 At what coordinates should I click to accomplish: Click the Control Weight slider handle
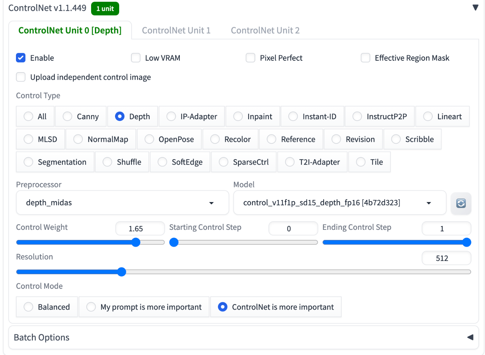point(136,242)
